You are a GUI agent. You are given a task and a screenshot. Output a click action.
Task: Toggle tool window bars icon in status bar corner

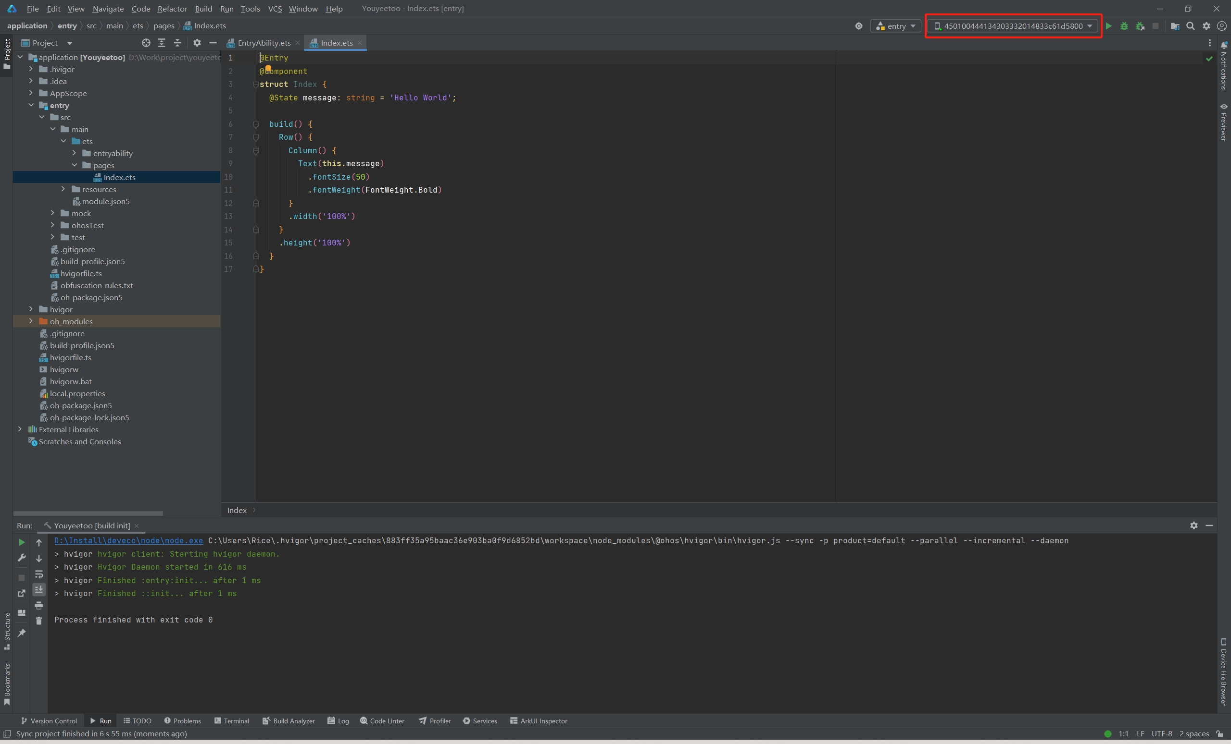click(x=7, y=733)
